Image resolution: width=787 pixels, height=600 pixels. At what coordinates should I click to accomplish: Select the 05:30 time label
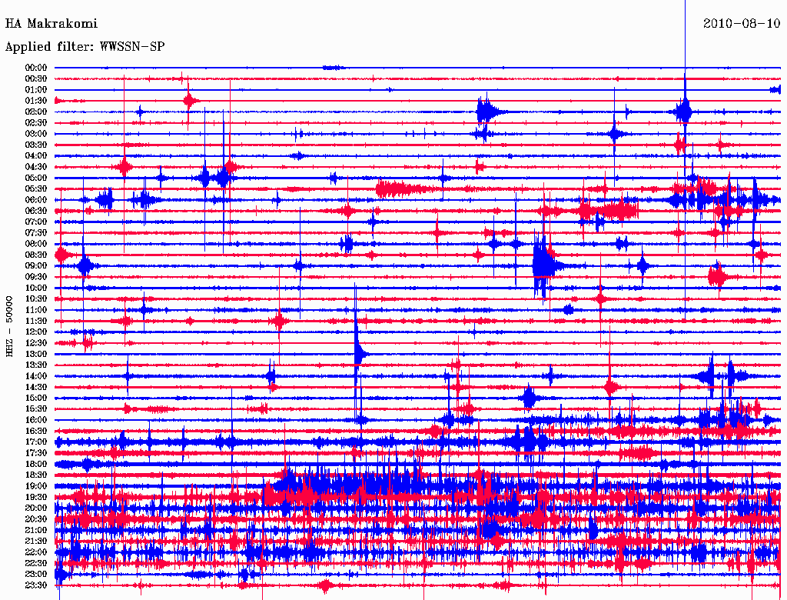coord(35,189)
